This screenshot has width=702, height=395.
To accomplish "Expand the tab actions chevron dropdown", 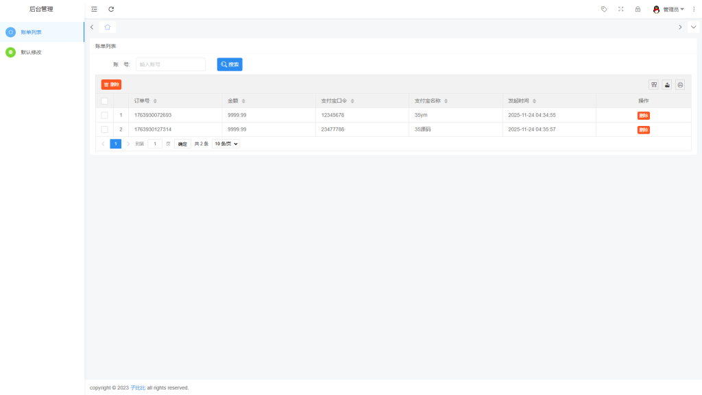I will 693,27.
